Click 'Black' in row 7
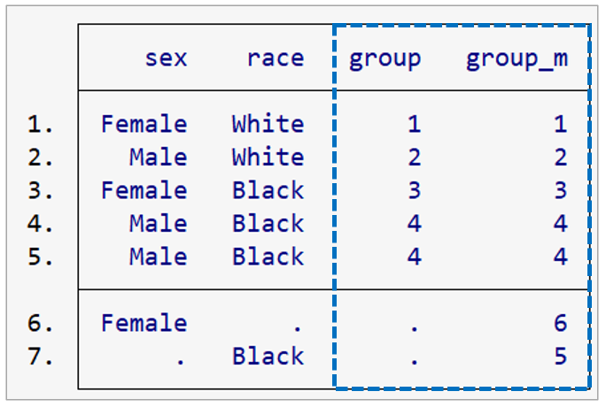Image resolution: width=606 pixels, height=407 pixels. [268, 356]
